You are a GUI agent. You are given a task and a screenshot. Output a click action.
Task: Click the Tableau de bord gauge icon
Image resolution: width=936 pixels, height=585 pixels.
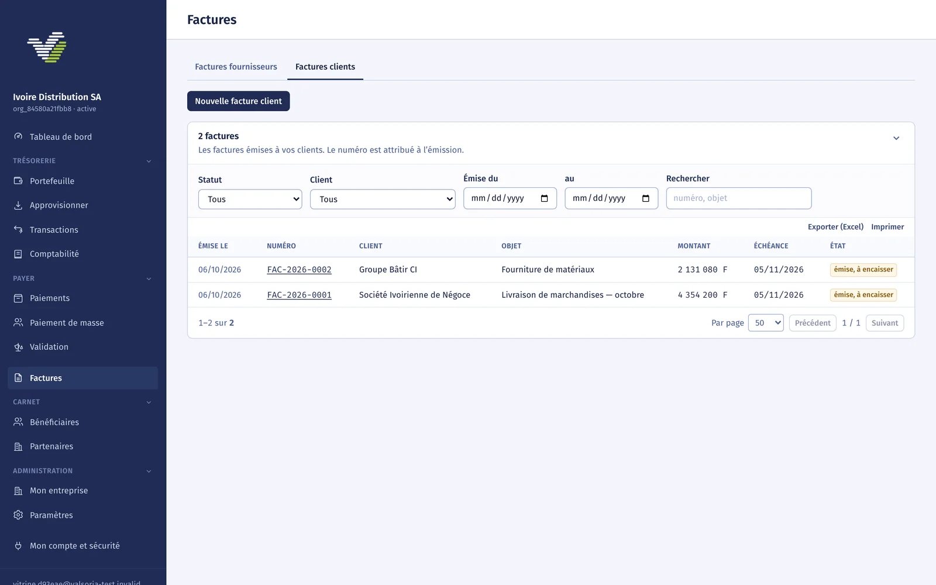18,136
